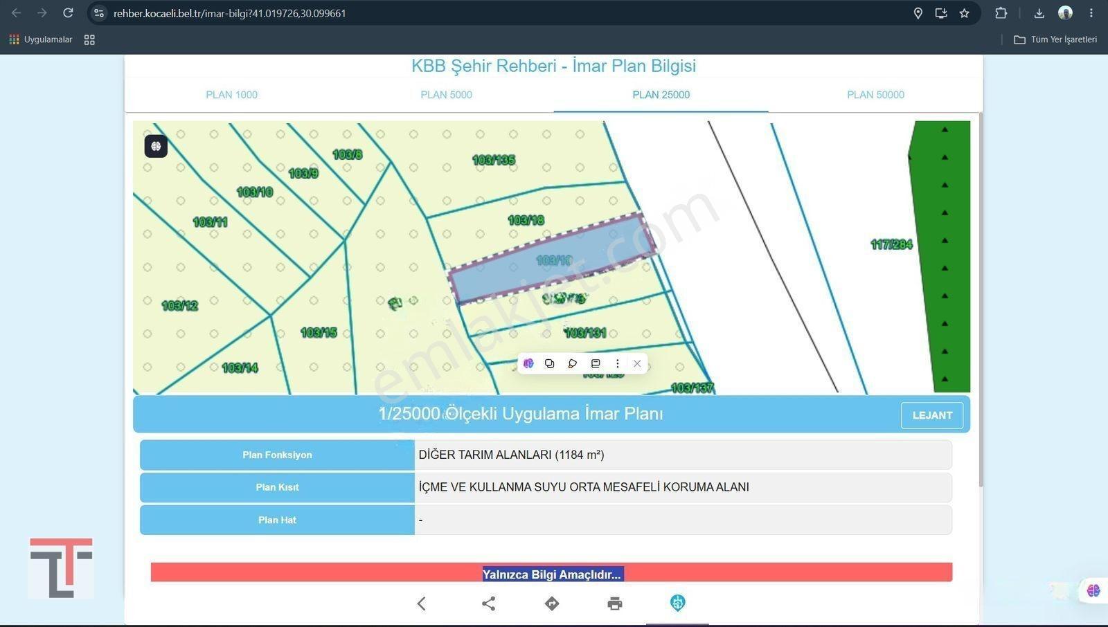
Task: Click the copy icon in floating toolbar
Action: point(550,363)
